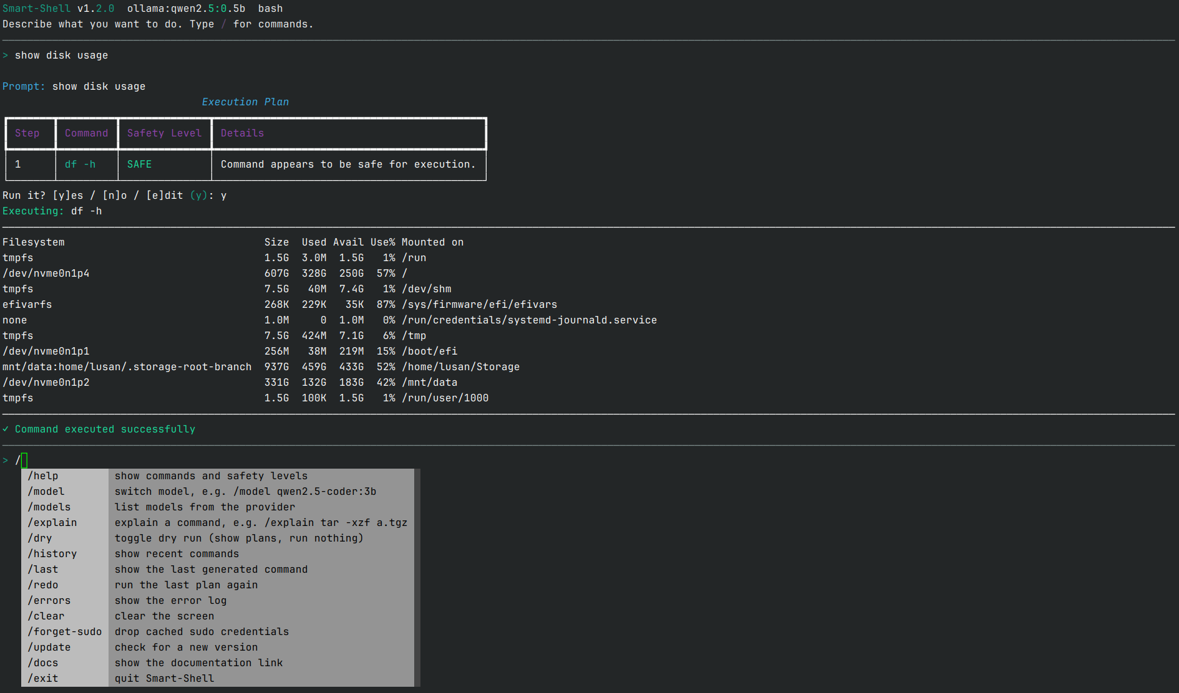This screenshot has width=1179, height=693.
Task: Click the 'Execution Plan' table title
Action: pos(246,102)
